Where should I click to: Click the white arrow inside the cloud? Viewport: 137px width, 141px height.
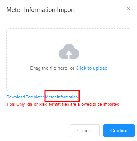point(69,55)
